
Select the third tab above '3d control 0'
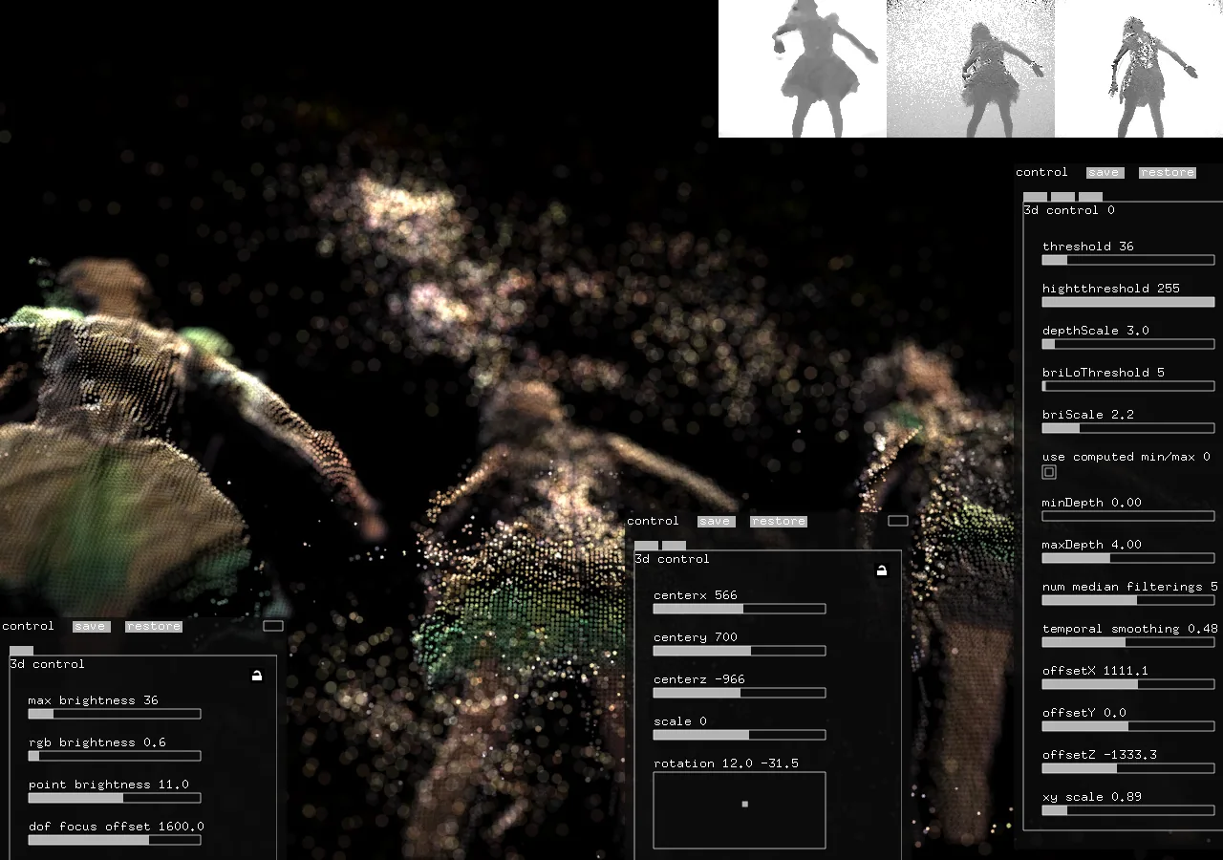1090,197
